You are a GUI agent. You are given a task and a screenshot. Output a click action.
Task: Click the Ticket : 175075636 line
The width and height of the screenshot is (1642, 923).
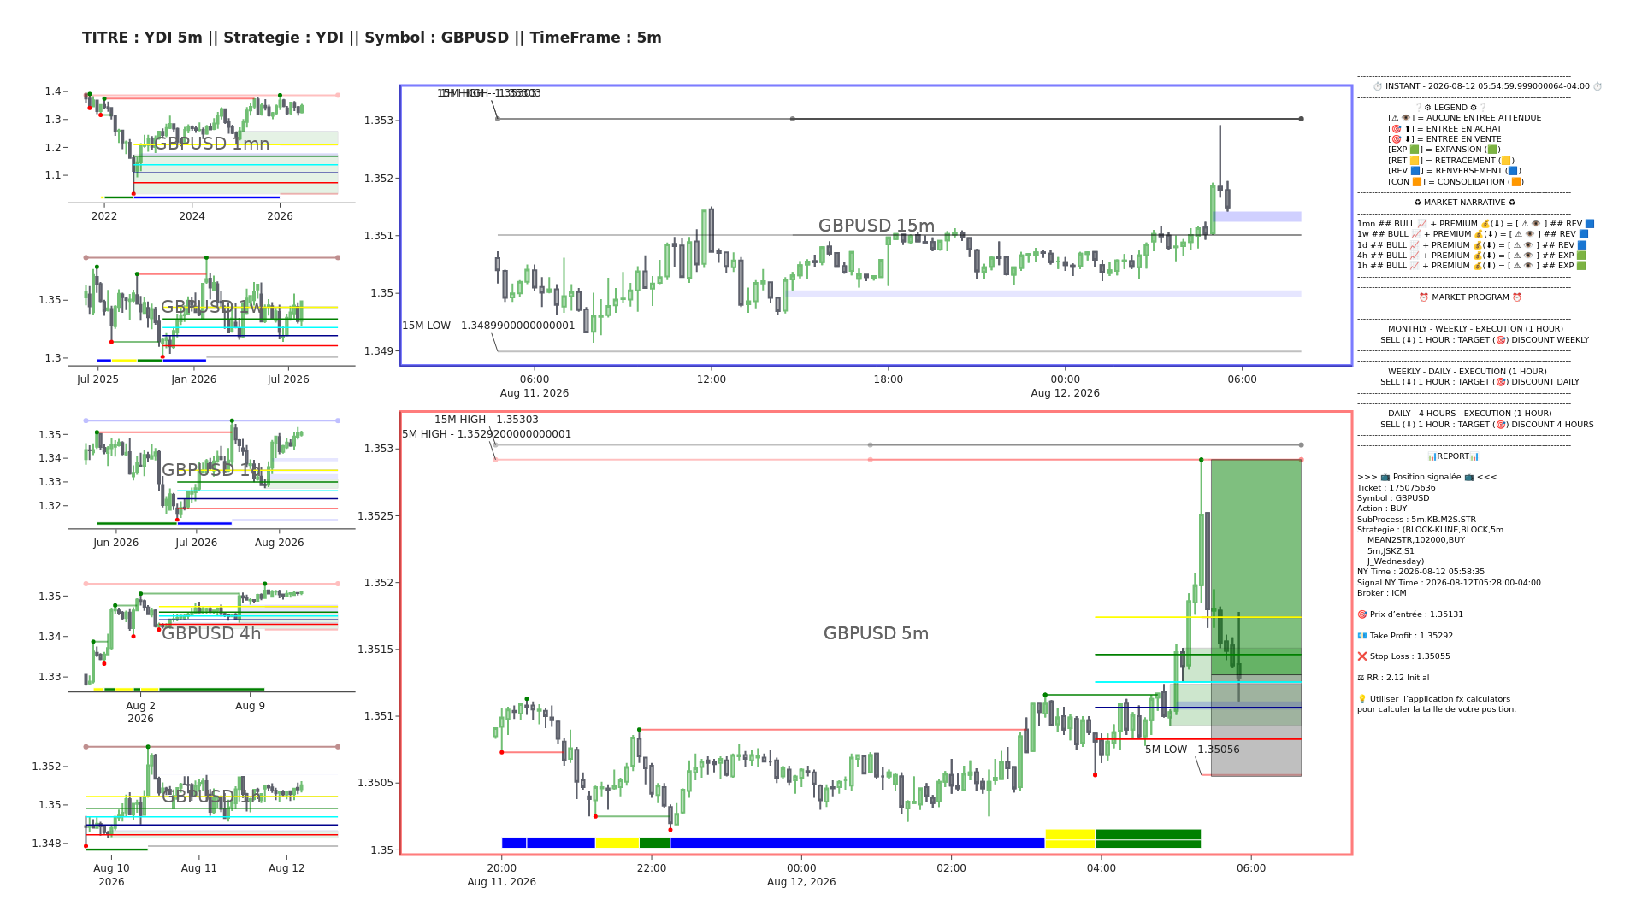coord(1397,488)
